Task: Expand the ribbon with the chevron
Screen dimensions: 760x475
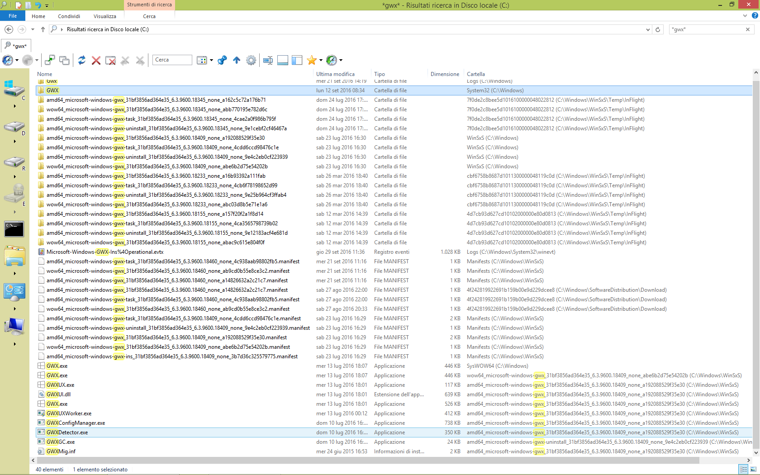Action: coord(745,16)
